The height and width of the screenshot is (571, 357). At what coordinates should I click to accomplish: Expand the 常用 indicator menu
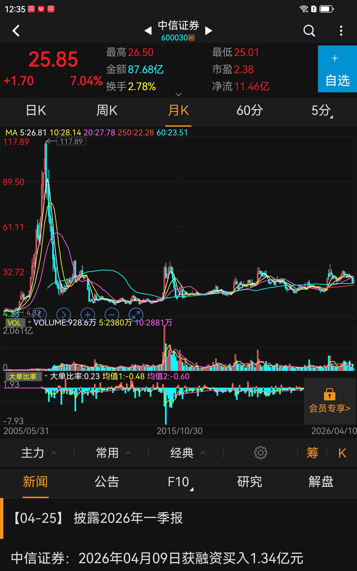pos(114,453)
